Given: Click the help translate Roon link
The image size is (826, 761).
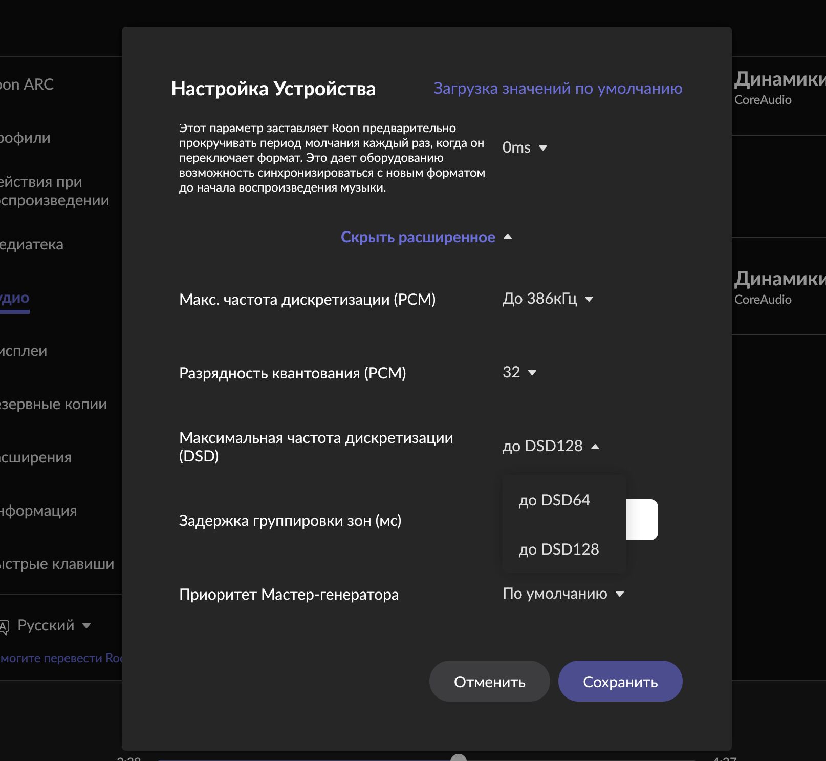Looking at the screenshot, I should coord(60,658).
